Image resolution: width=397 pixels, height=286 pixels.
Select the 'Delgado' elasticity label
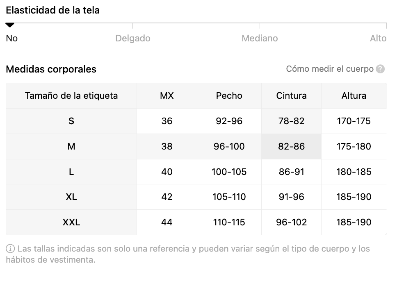pyautogui.click(x=133, y=38)
